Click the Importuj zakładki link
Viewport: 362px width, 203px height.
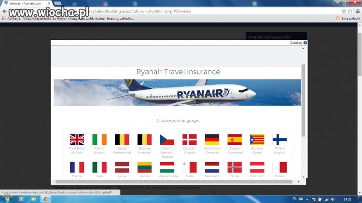[x=120, y=18]
